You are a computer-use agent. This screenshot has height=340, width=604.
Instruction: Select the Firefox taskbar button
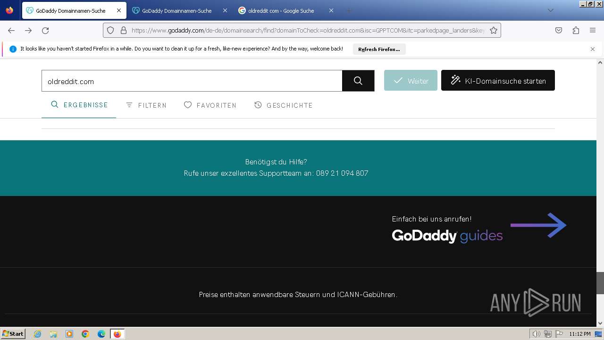[117, 334]
